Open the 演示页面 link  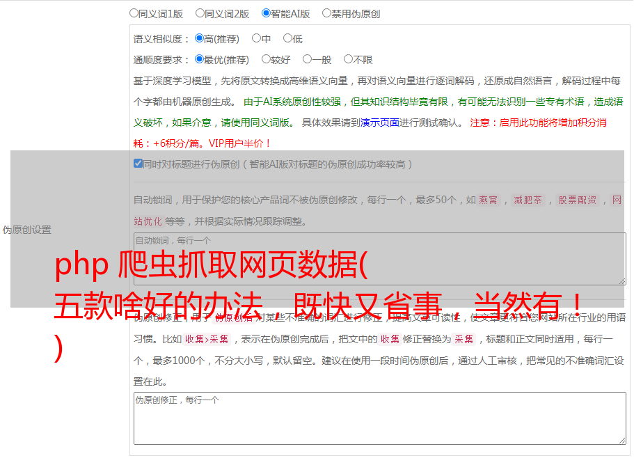(x=380, y=123)
